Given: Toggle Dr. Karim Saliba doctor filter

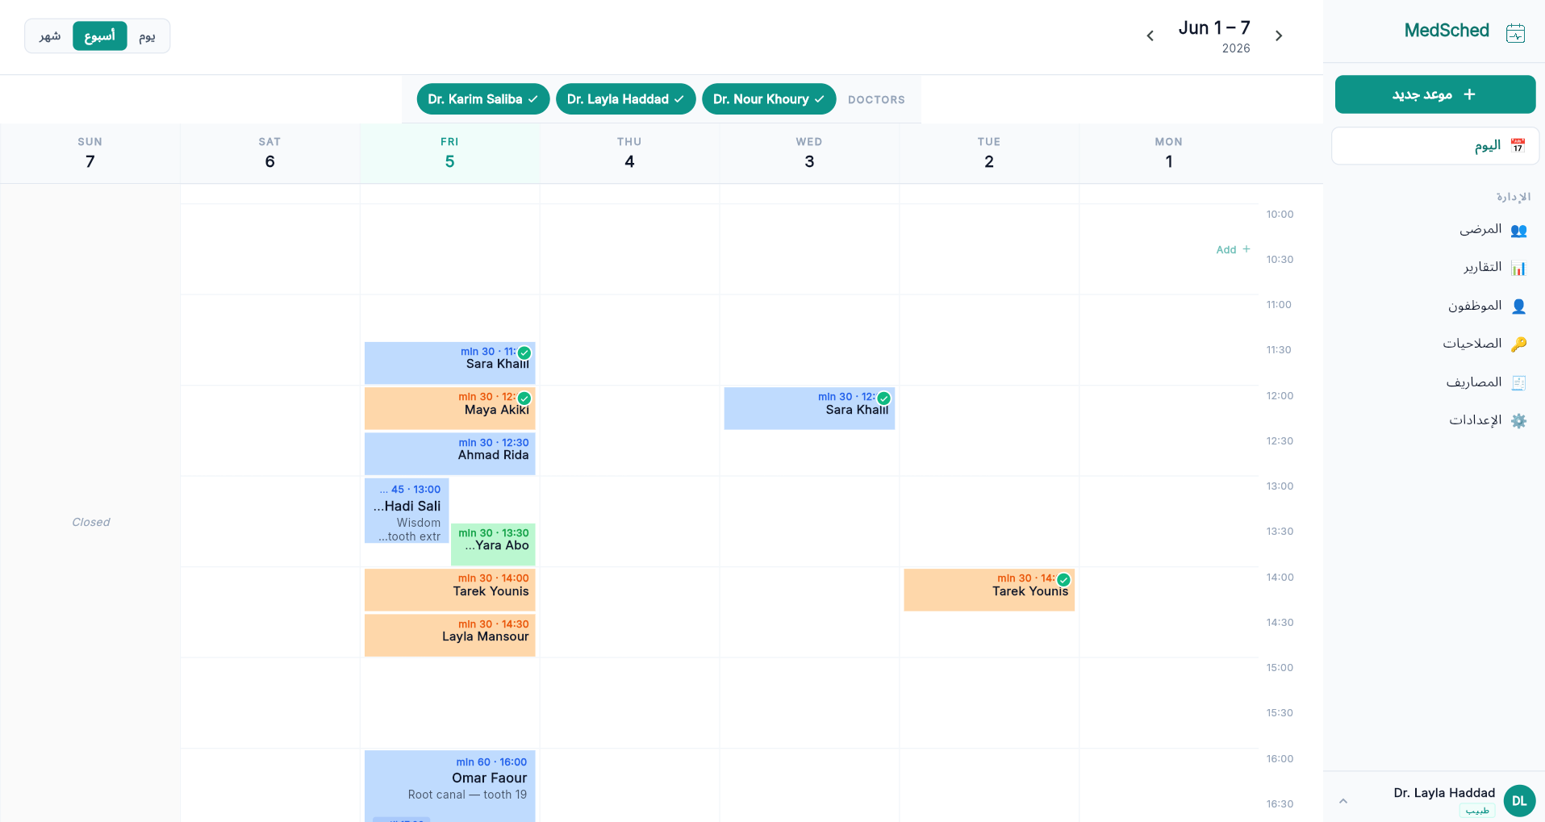Looking at the screenshot, I should point(483,99).
